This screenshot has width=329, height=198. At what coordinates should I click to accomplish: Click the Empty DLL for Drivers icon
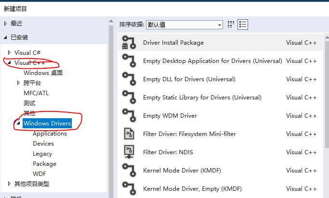129,79
